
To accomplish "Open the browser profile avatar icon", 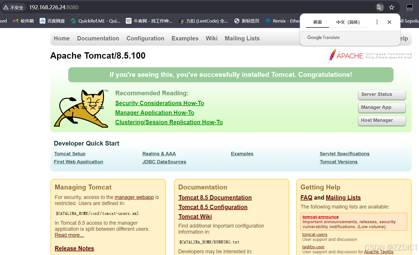I will click(x=409, y=7).
